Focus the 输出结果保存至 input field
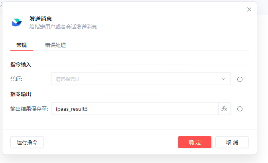 135,109
